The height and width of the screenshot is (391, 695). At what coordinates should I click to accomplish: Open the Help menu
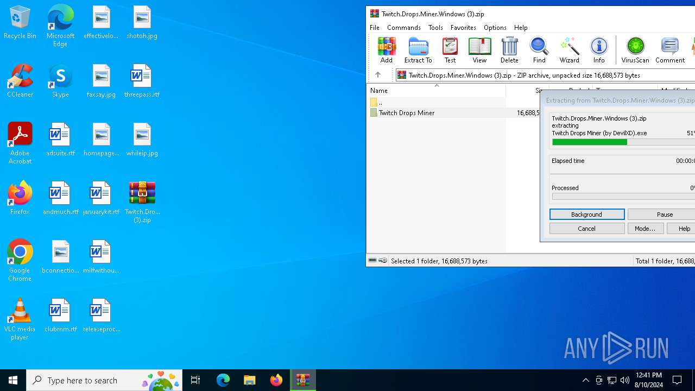tap(521, 27)
